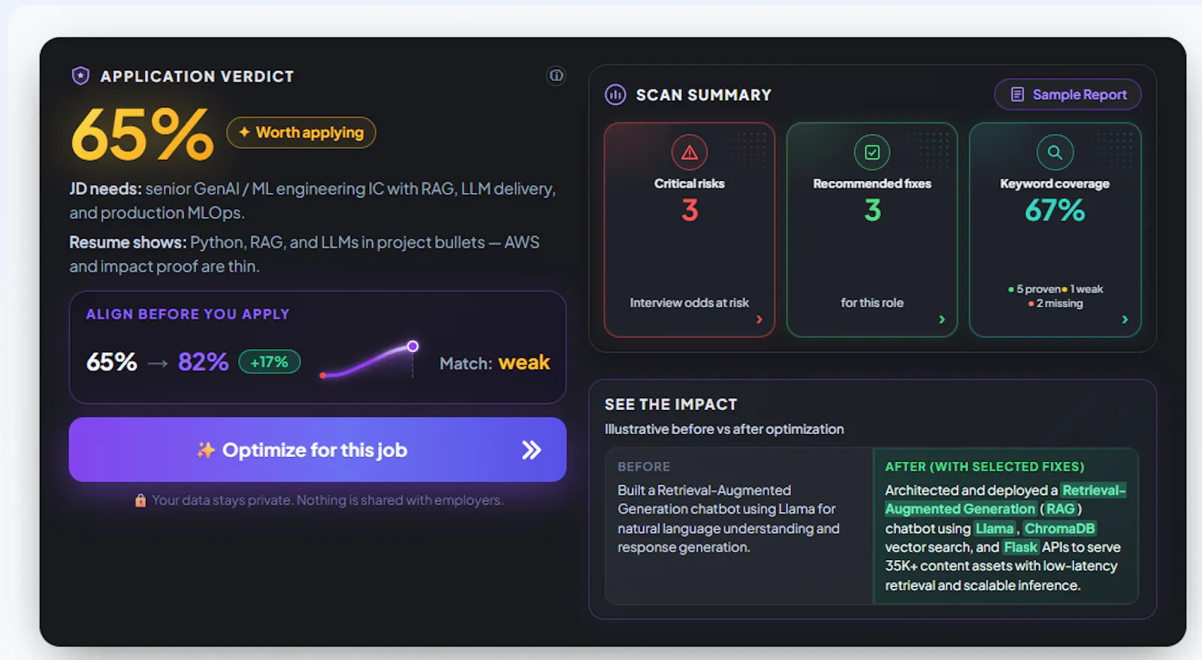
Task: Click Optimize for this job button
Action: pos(318,450)
